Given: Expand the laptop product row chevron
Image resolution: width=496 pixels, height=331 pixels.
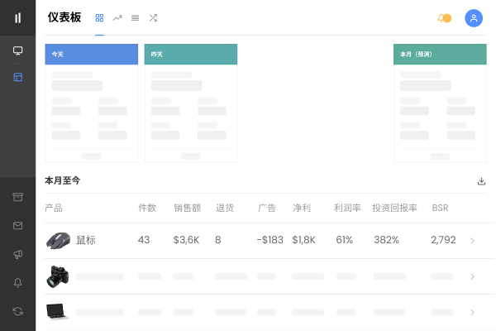Looking at the screenshot, I should pyautogui.click(x=472, y=312).
